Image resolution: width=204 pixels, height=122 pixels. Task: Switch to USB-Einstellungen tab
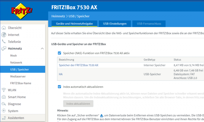(115, 24)
